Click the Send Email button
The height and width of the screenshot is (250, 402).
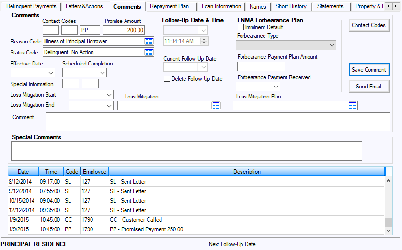pyautogui.click(x=368, y=87)
